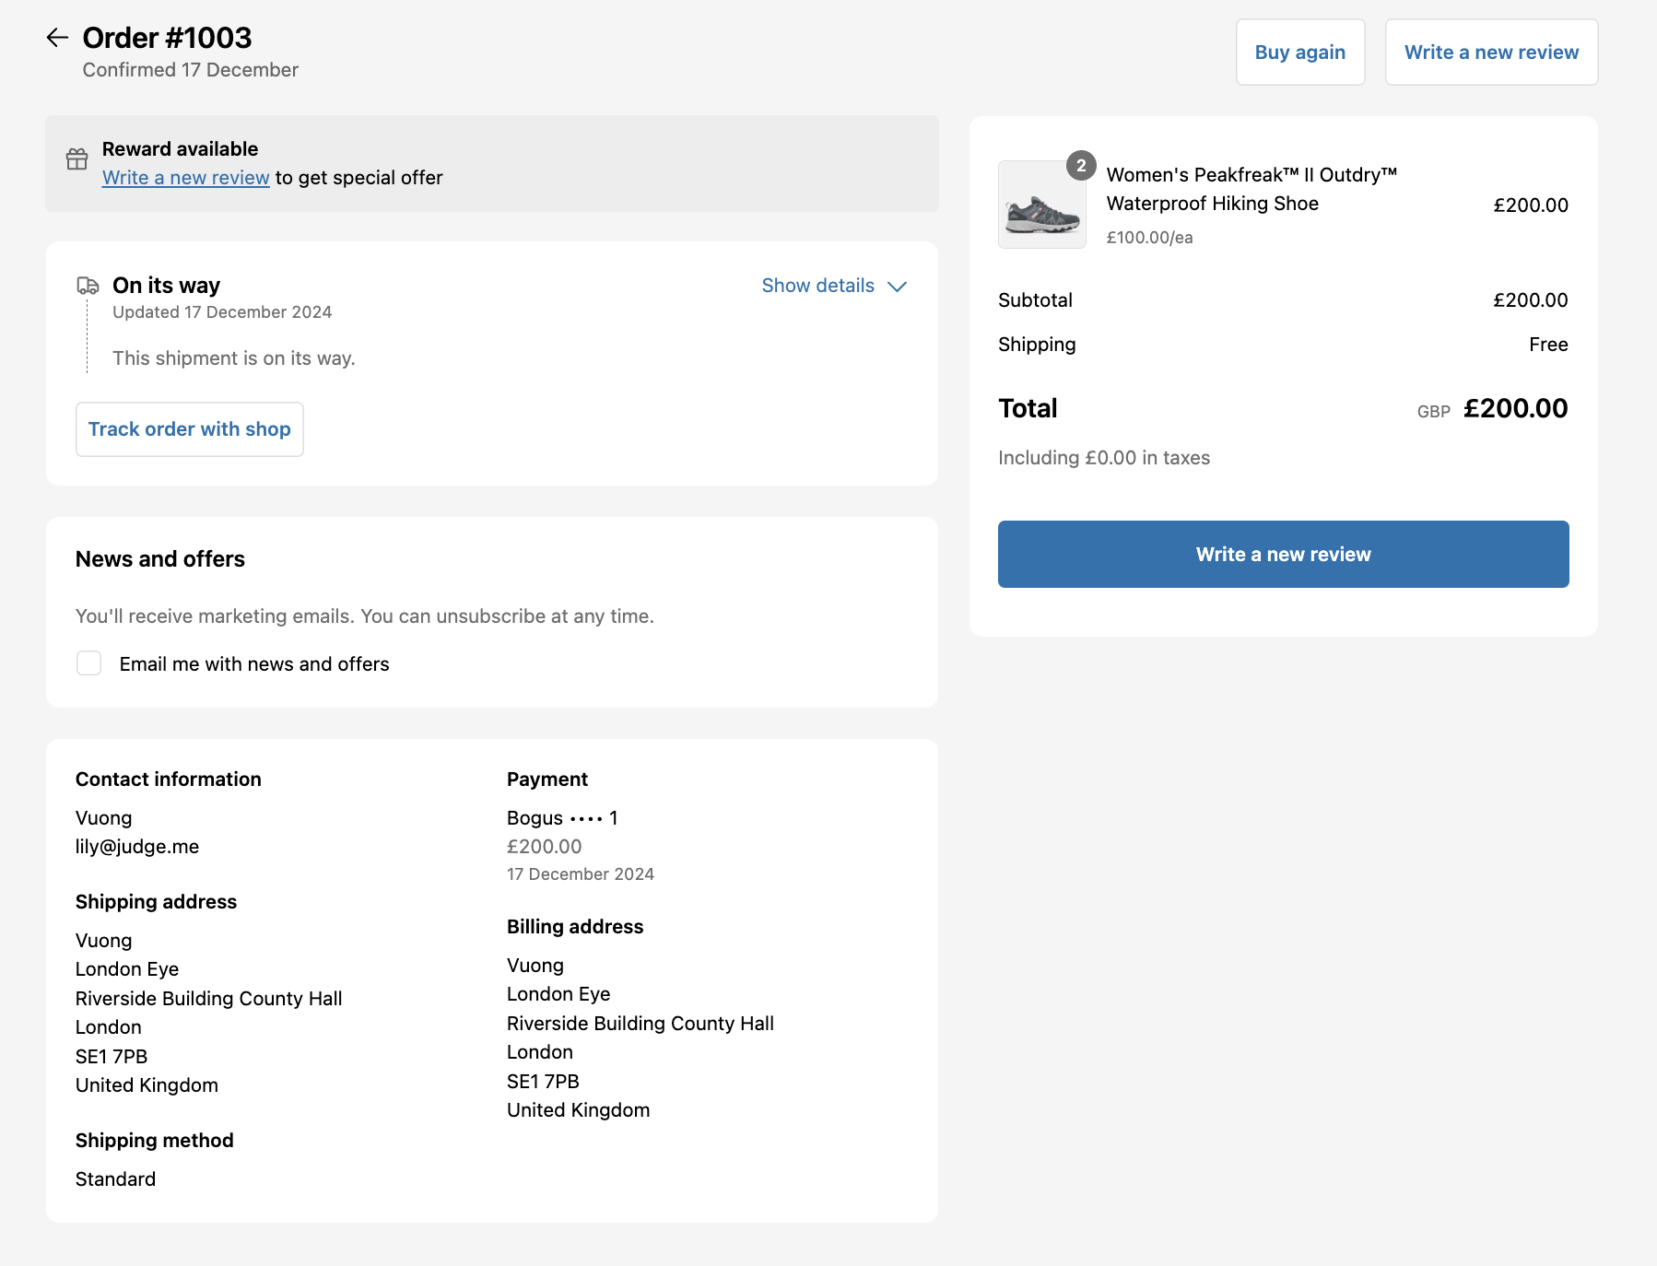Screen dimensions: 1657x1266
Task: Open the Write a new review reward link
Action: 185,178
